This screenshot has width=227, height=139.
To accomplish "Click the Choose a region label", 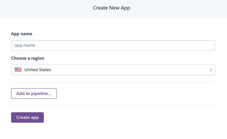I will coord(28,58).
